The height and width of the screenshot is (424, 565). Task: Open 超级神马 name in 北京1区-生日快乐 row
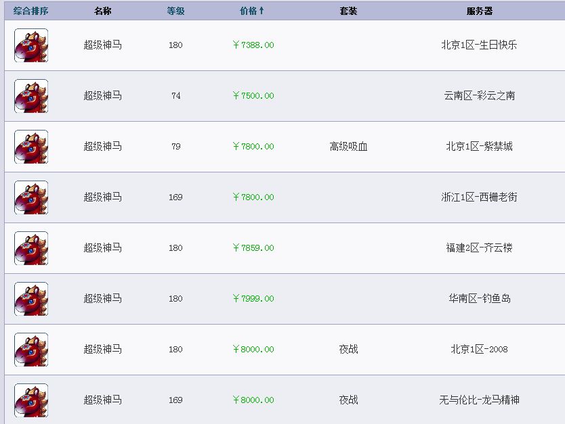103,45
